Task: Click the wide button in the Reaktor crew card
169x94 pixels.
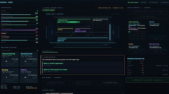Action: [29, 80]
